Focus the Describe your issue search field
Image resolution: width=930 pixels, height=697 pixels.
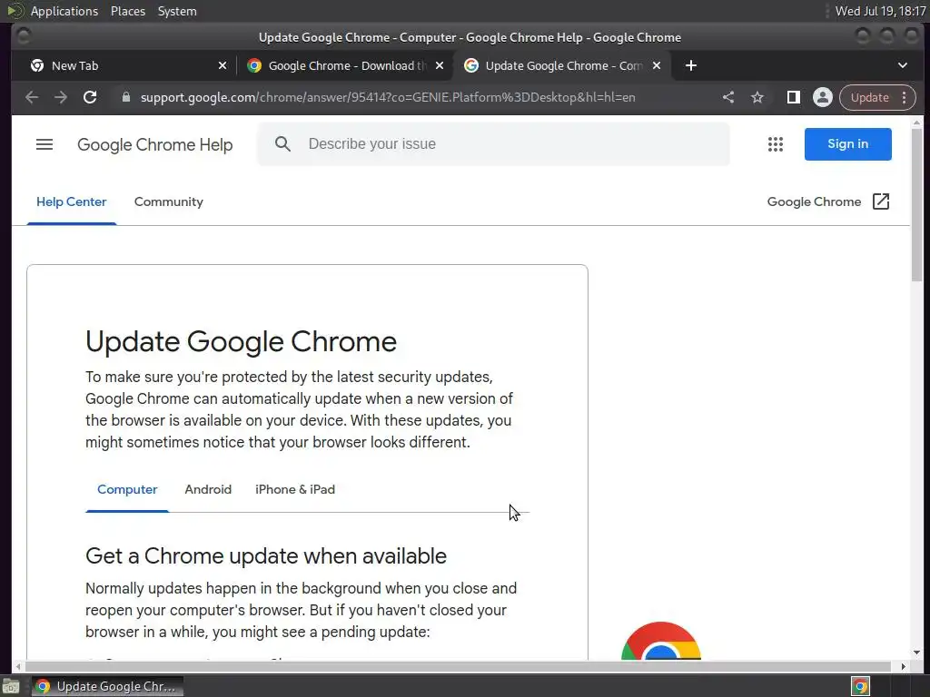tap(509, 144)
